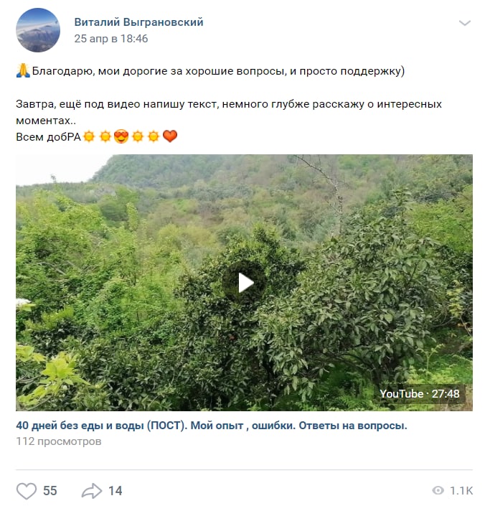Like the post with heart icon
The height and width of the screenshot is (511, 485).
click(x=27, y=490)
